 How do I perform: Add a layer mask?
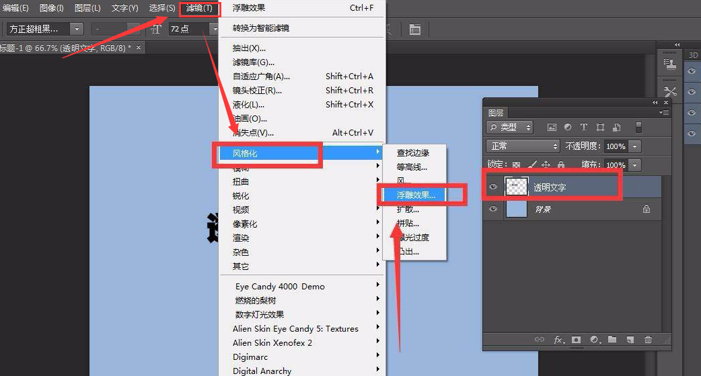[577, 340]
